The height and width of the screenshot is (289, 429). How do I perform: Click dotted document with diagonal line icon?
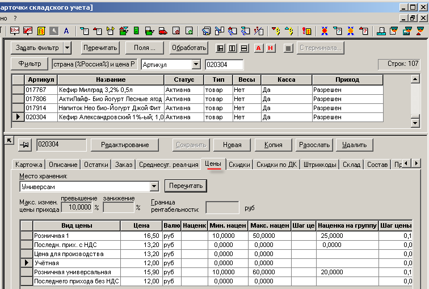pyautogui.click(x=259, y=31)
